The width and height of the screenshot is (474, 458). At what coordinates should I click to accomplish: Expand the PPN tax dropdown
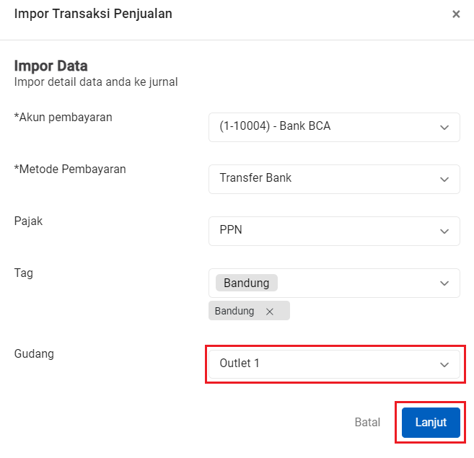point(325,231)
